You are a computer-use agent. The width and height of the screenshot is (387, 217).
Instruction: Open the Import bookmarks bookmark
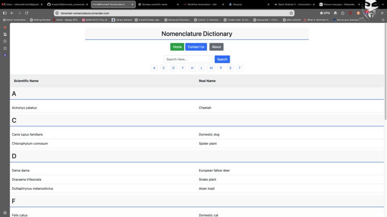click(x=15, y=20)
